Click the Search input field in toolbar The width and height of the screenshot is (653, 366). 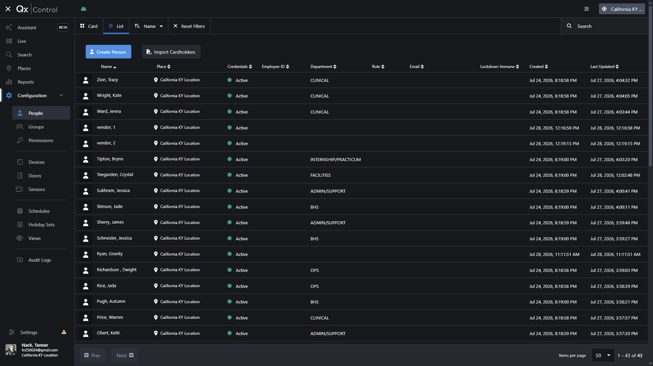pos(604,26)
